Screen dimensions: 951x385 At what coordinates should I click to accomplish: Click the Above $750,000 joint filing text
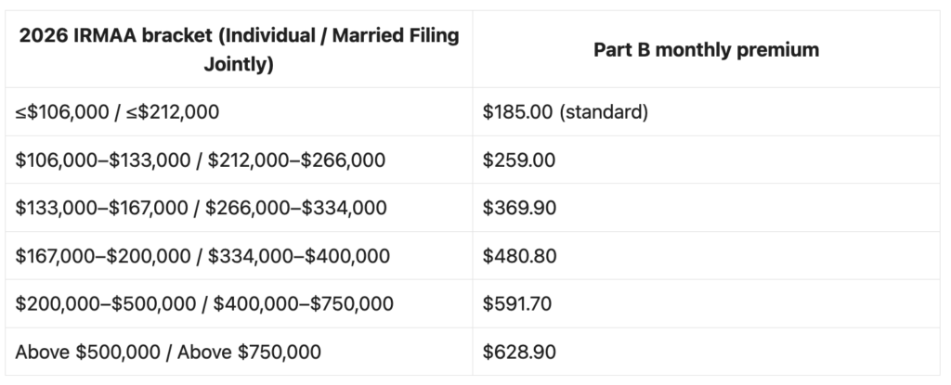(249, 352)
